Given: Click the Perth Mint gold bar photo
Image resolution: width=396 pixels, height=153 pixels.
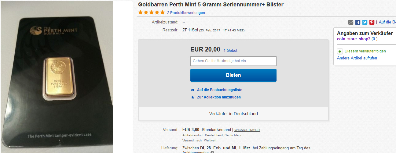Looking at the screenshot, I should (57, 76).
